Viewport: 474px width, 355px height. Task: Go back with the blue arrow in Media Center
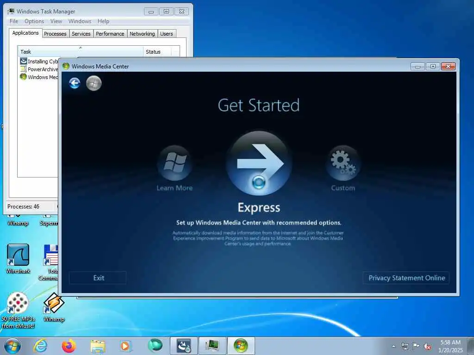pyautogui.click(x=75, y=83)
